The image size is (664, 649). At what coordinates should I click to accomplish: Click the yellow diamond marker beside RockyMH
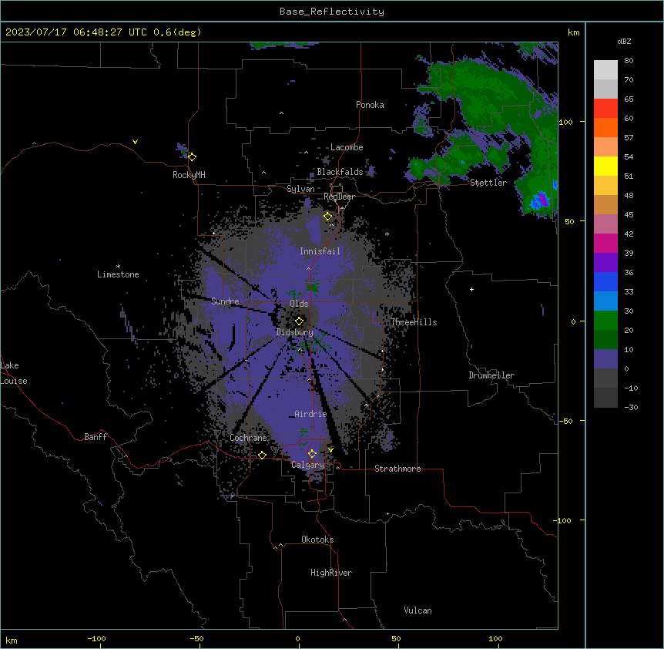[192, 157]
